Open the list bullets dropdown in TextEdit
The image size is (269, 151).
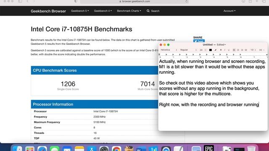coord(261,50)
